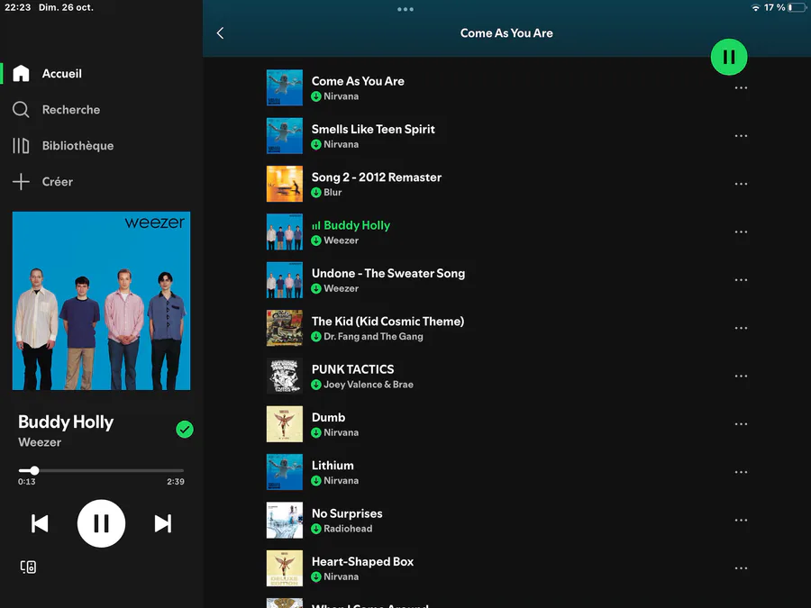This screenshot has width=811, height=608.
Task: Tap the Nevermind cover beside Lithium
Action: [285, 472]
